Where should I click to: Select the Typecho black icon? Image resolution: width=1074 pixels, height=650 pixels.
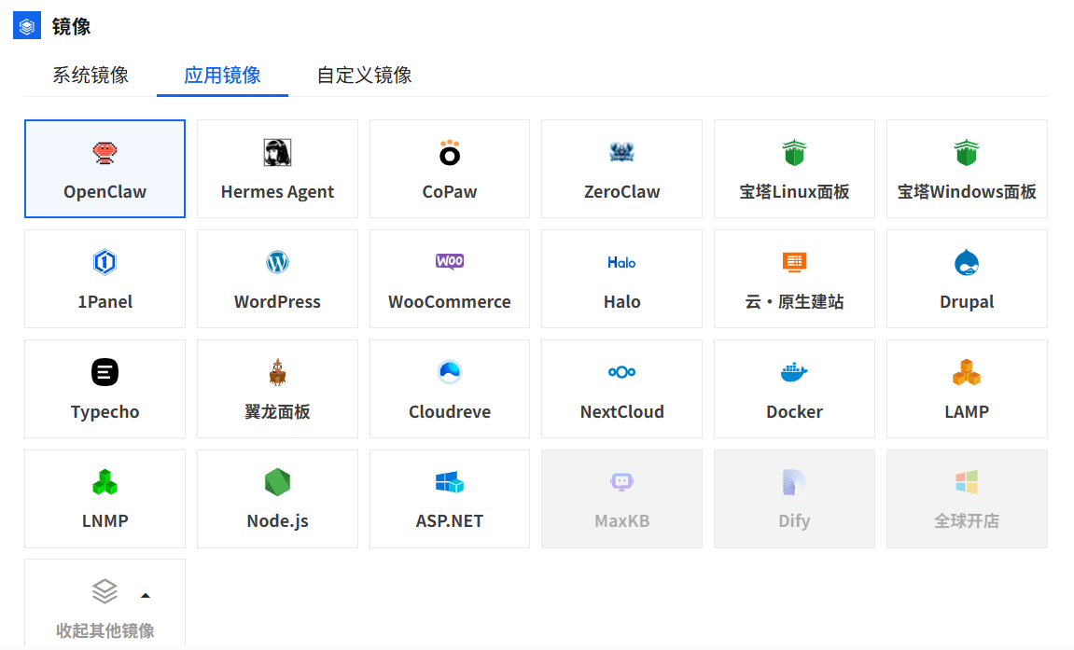[x=105, y=372]
